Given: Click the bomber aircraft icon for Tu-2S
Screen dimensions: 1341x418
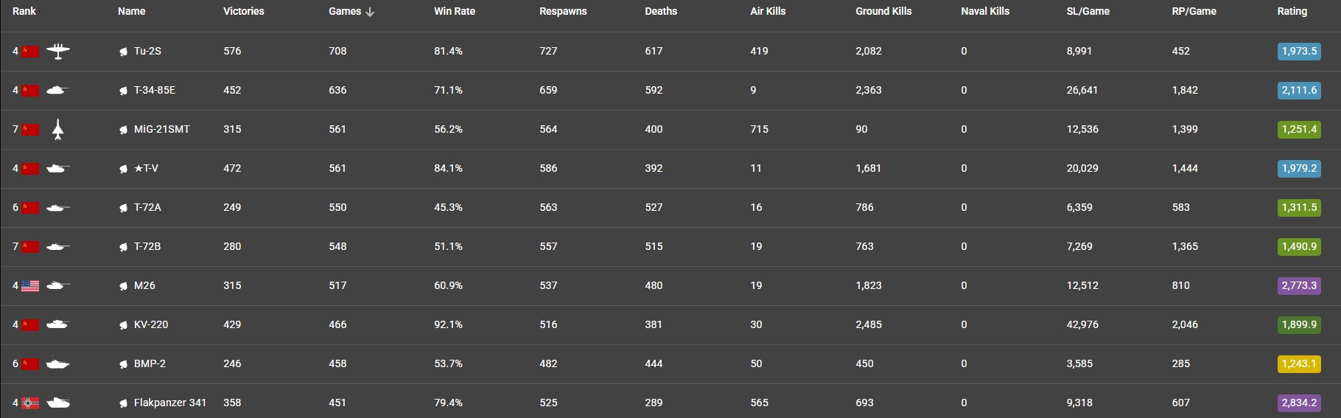Looking at the screenshot, I should click(x=58, y=51).
